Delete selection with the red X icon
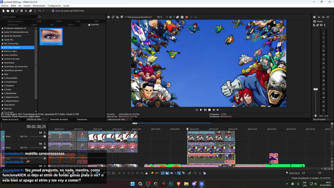 coord(119,173)
